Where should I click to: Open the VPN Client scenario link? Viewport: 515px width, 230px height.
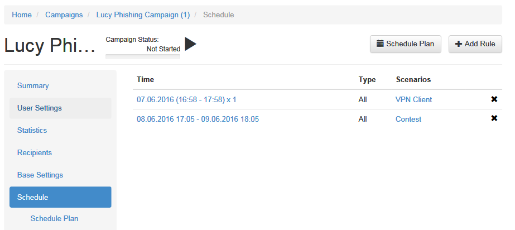(413, 99)
